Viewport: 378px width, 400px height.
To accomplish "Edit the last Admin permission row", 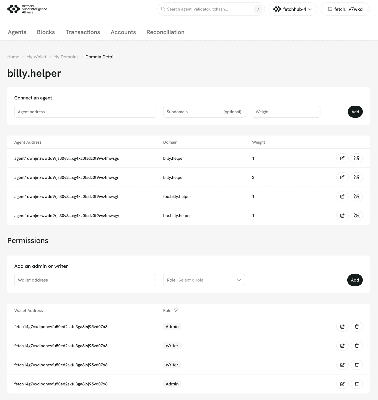I will (342, 384).
